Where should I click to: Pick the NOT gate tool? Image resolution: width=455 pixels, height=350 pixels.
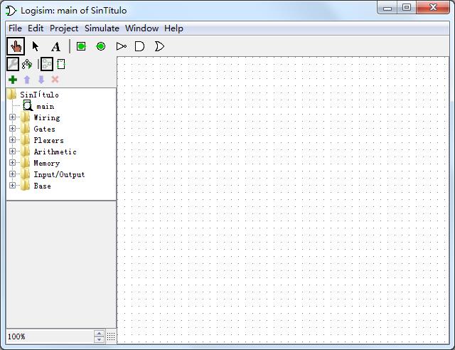coord(121,47)
